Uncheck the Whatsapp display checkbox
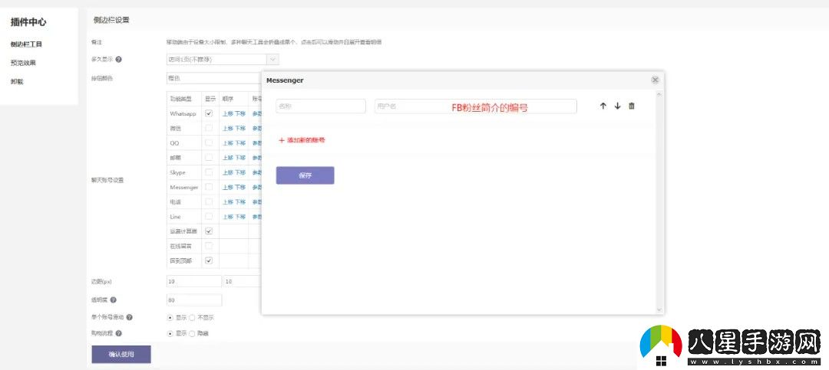 pyautogui.click(x=209, y=113)
